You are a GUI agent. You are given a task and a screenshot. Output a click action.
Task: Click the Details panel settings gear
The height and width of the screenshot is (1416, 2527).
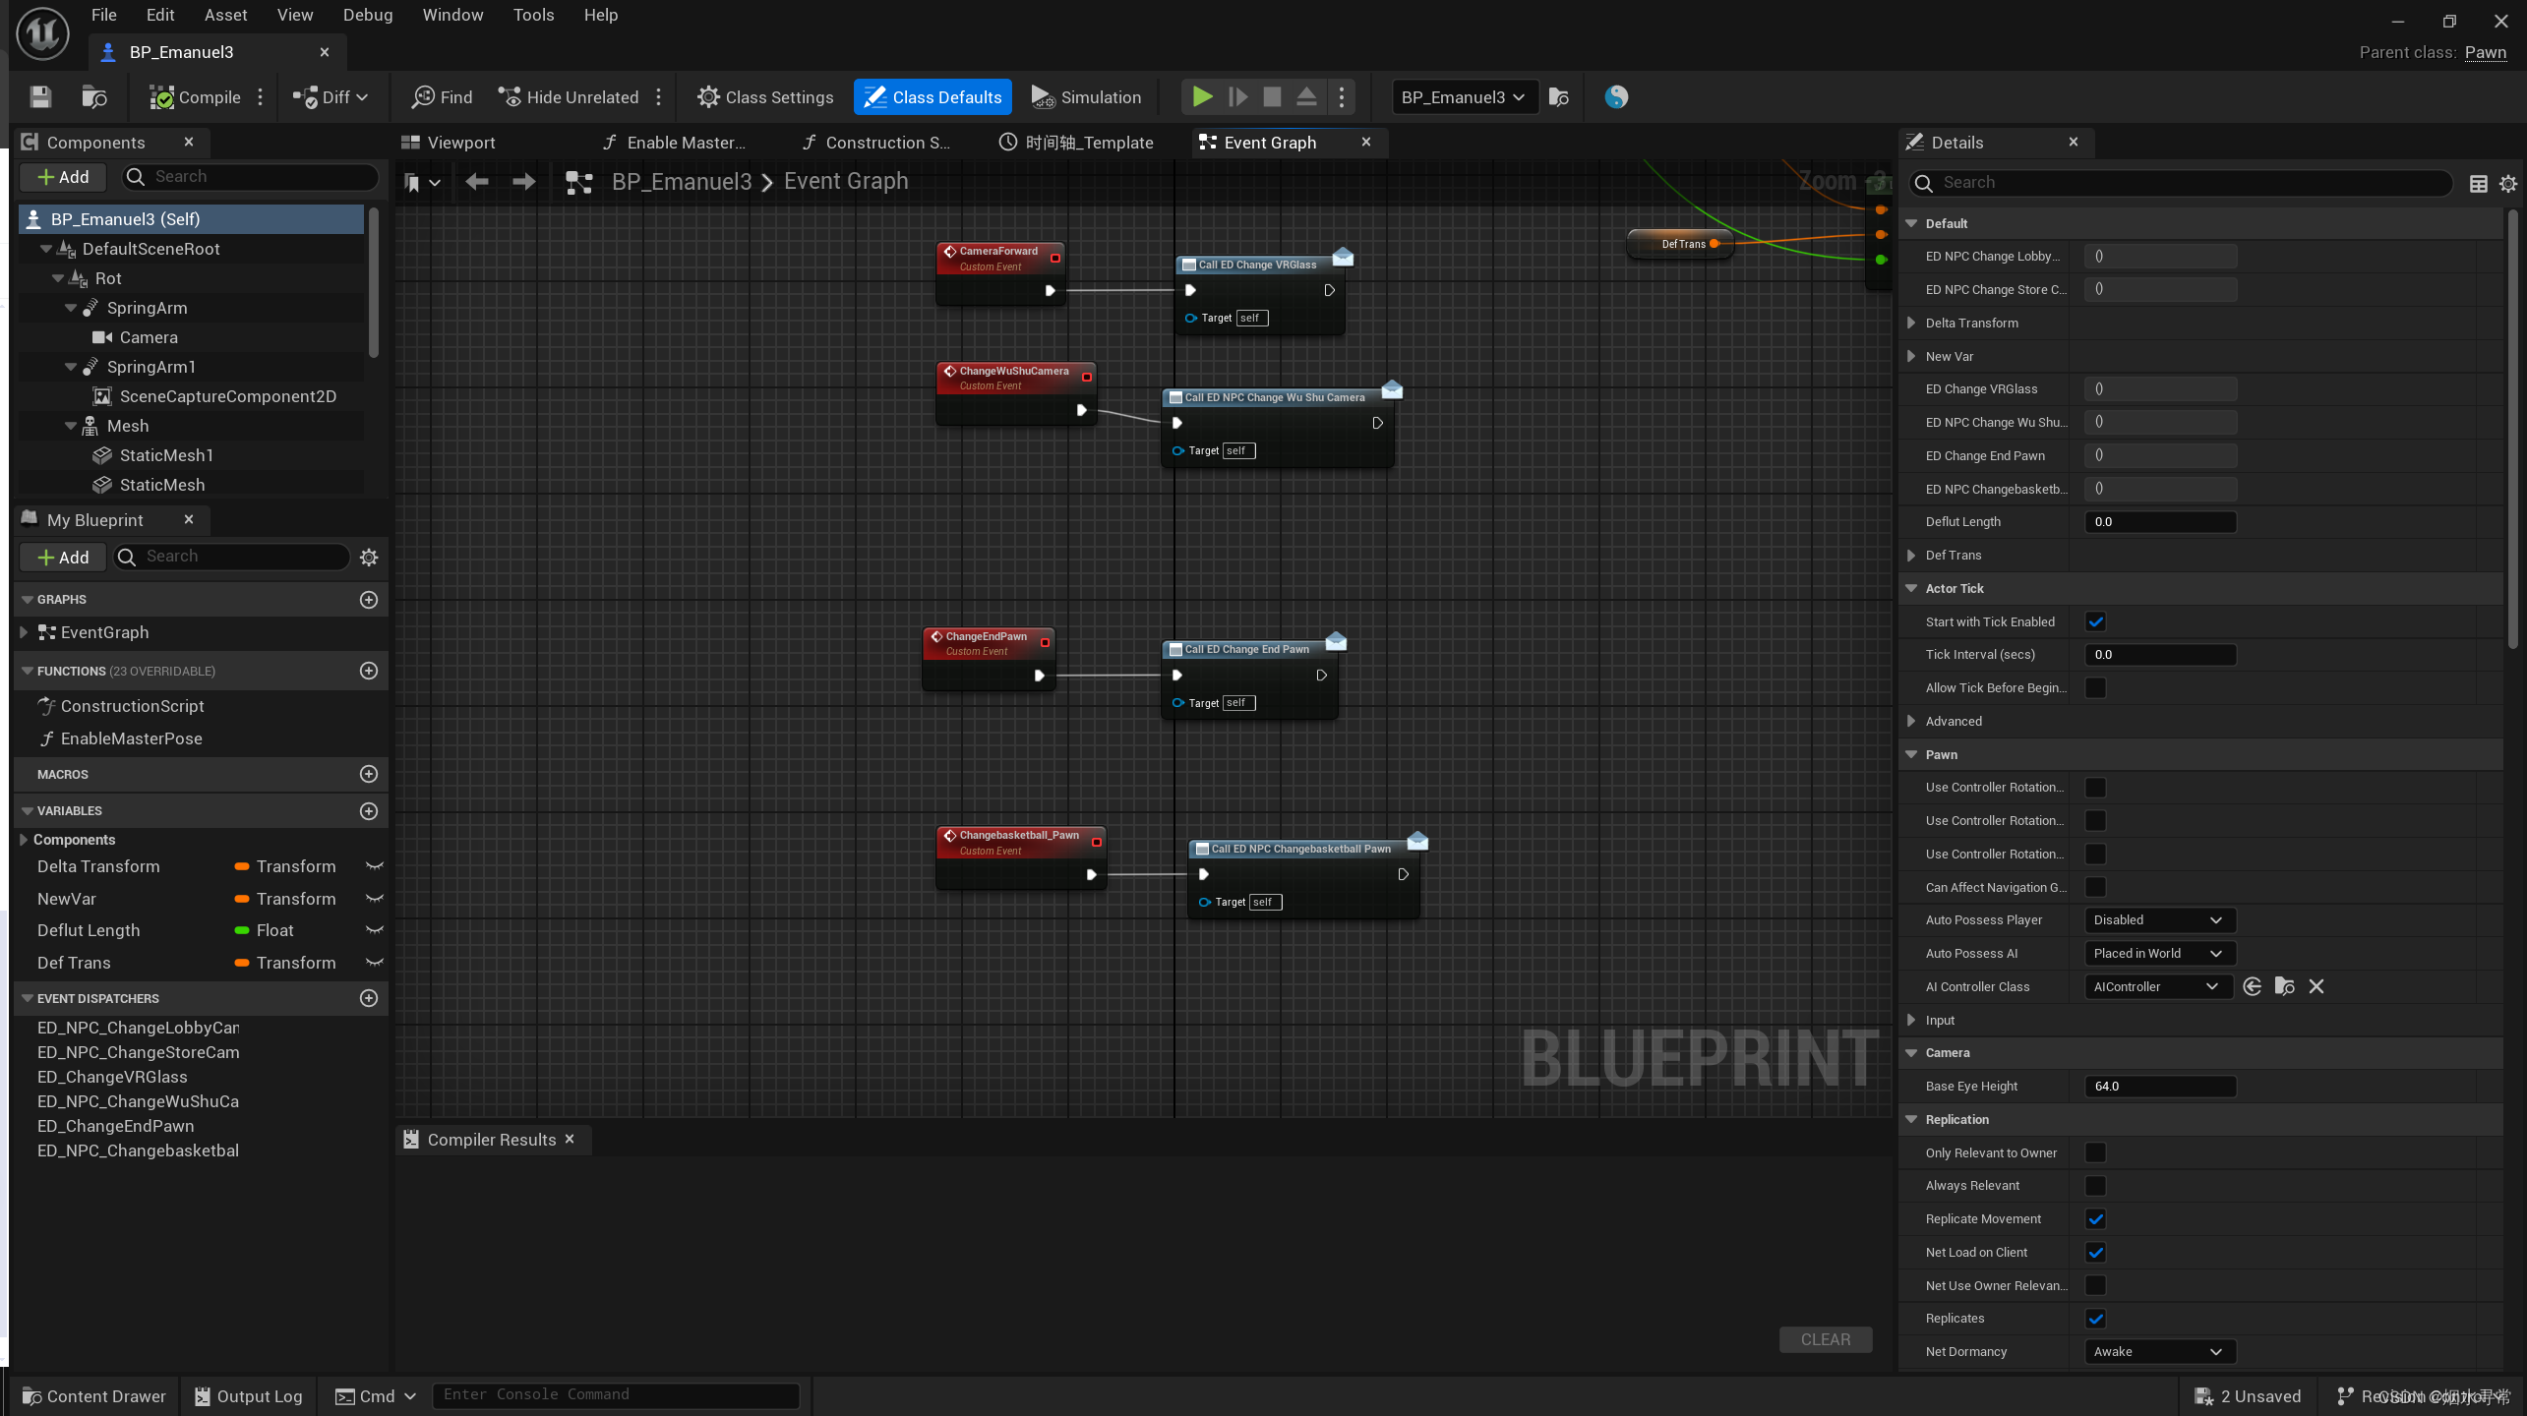tap(2507, 184)
